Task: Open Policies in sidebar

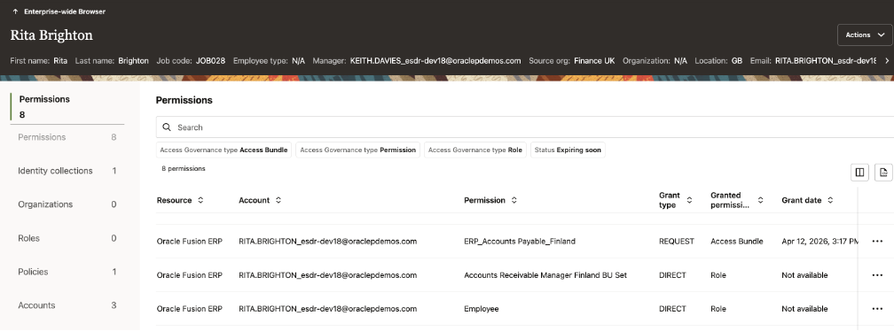Action: tap(67, 272)
